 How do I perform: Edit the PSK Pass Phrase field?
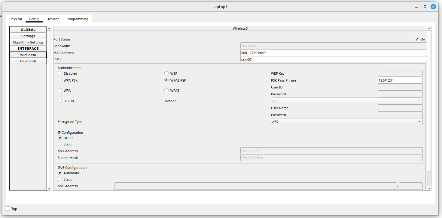click(400, 80)
